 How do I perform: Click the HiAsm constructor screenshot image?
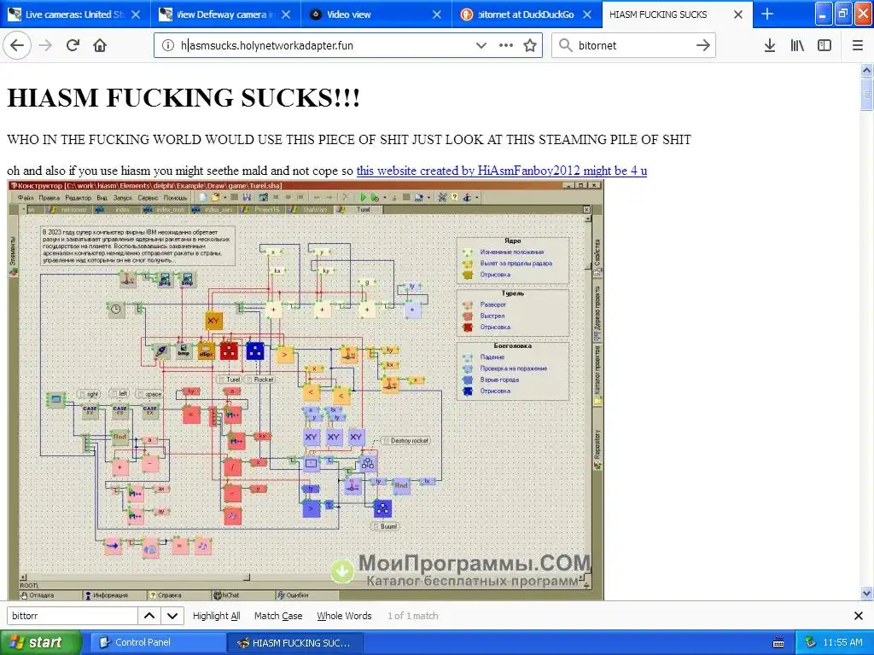[306, 390]
